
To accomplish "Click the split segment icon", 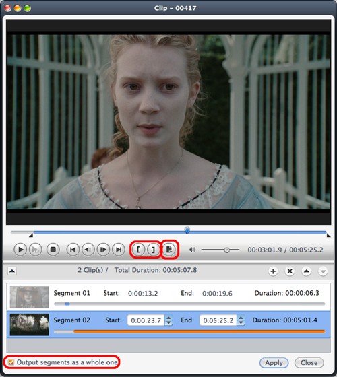I will [169, 250].
